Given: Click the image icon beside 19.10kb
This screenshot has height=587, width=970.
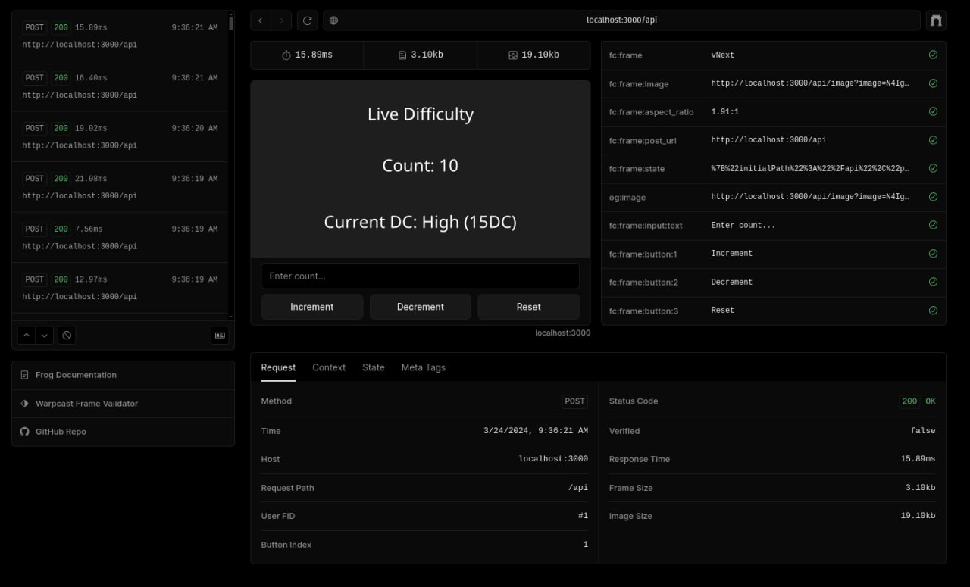Looking at the screenshot, I should coord(513,55).
